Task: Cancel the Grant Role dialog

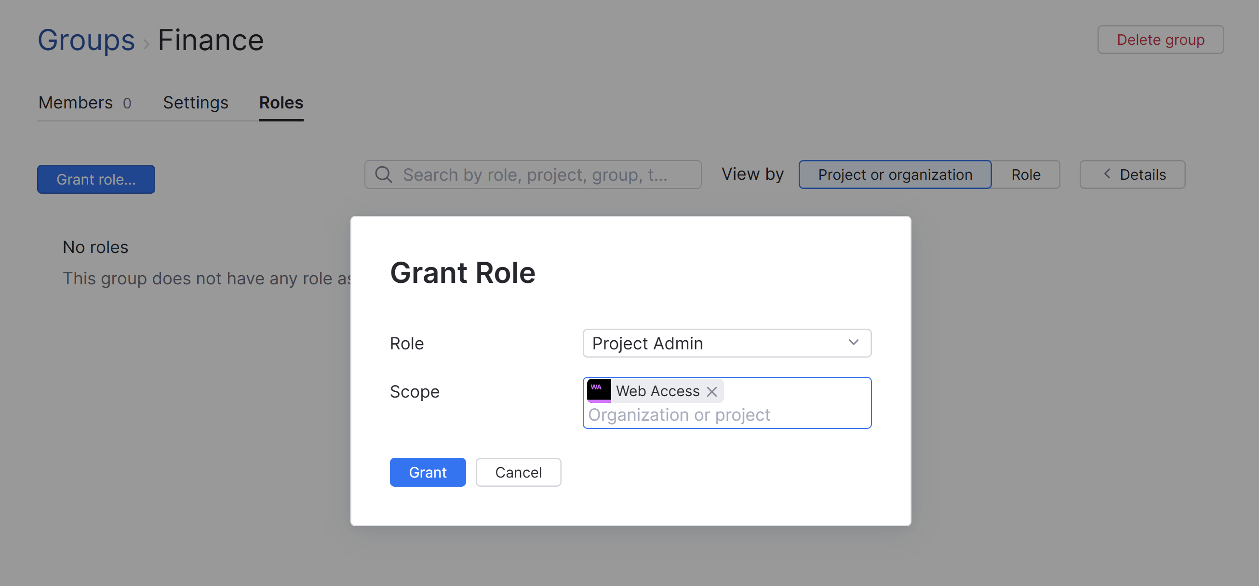Action: pos(518,472)
